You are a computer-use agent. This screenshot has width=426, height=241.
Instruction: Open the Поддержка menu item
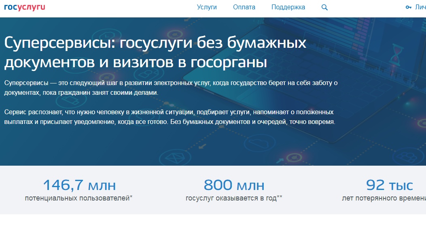288,7
